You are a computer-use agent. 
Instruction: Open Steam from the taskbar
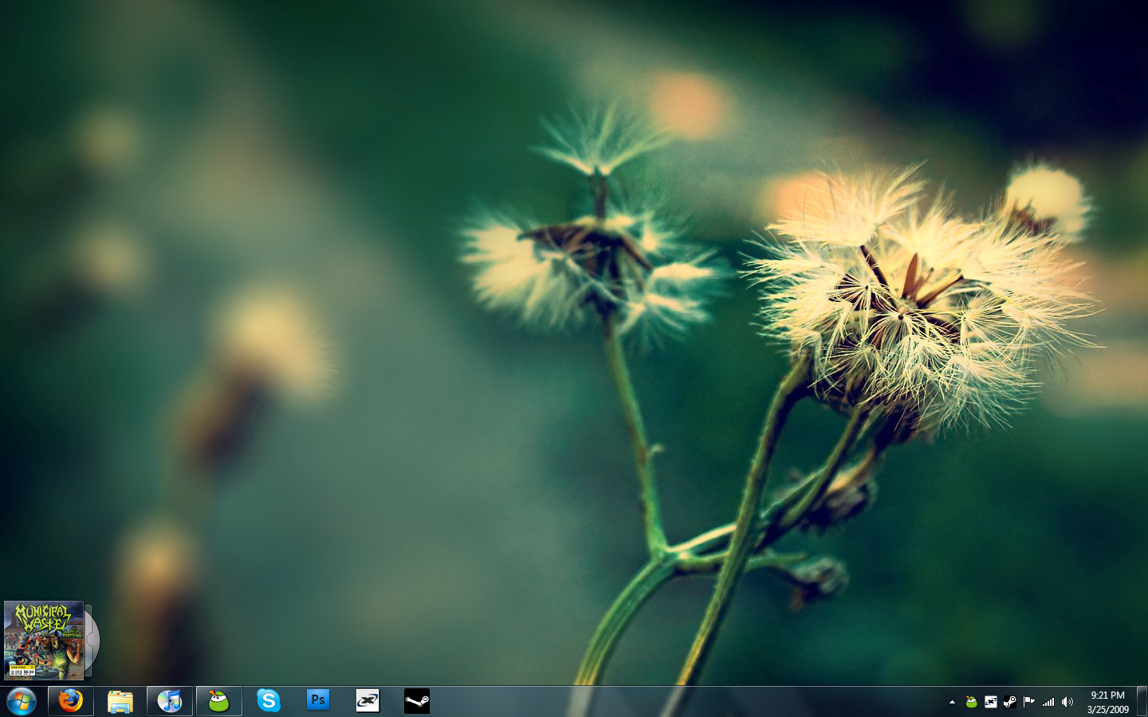[417, 701]
